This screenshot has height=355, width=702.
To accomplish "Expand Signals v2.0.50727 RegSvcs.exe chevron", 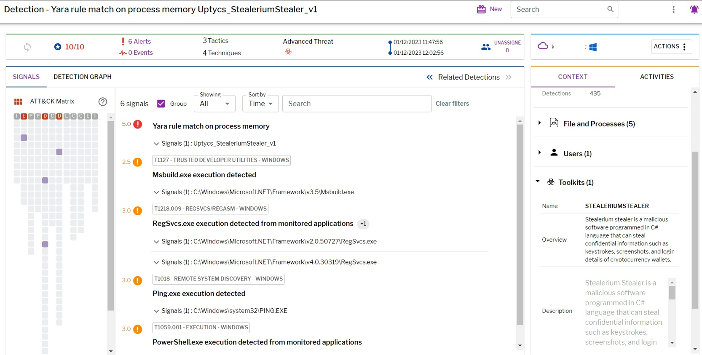I will click(156, 242).
